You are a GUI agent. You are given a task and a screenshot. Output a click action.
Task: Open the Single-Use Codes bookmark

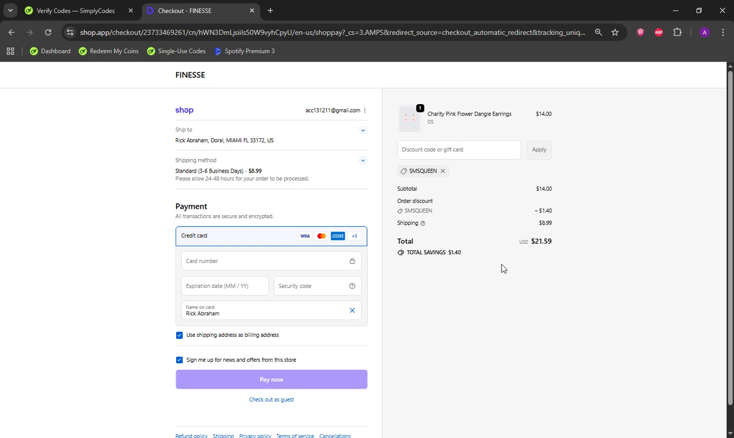click(x=176, y=51)
